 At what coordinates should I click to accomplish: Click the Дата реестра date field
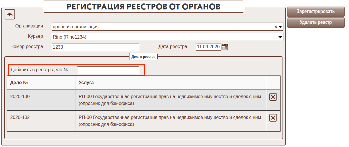[208, 47]
